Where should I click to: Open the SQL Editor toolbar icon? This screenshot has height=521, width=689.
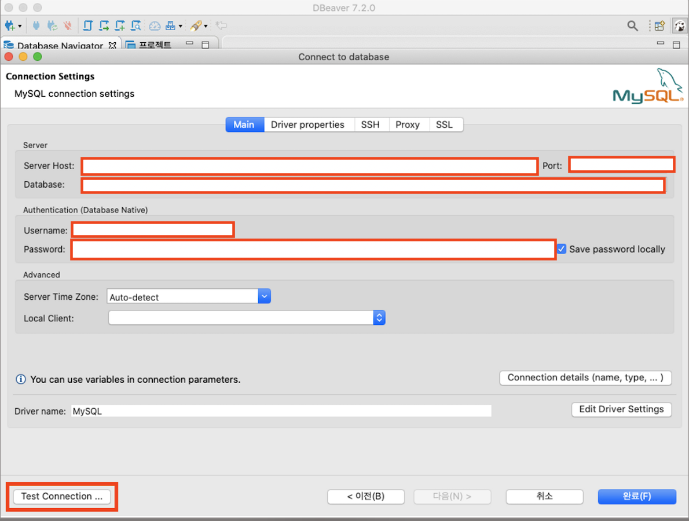pos(88,25)
